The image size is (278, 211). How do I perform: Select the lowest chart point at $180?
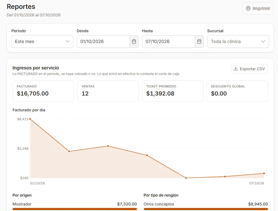pos(186,178)
